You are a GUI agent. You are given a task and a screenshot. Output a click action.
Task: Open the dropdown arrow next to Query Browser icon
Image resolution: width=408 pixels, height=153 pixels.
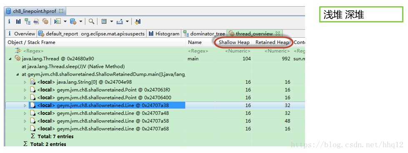click(x=81, y=22)
